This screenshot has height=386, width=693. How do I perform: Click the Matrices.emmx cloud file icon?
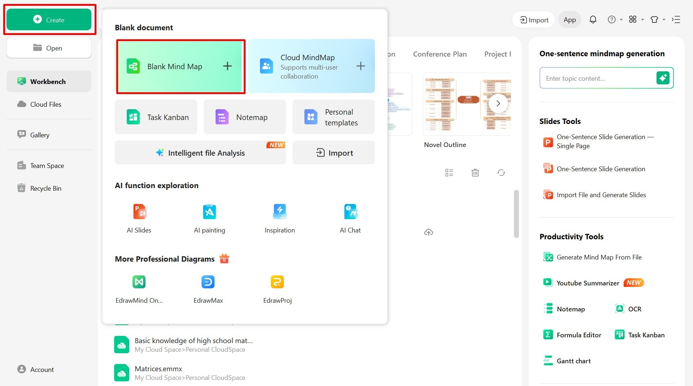tap(122, 373)
